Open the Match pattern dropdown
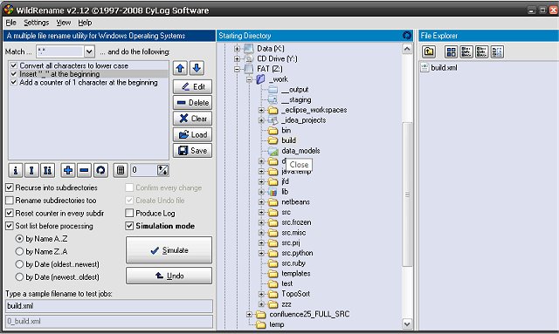Image resolution: width=559 pixels, height=334 pixels. [89, 51]
